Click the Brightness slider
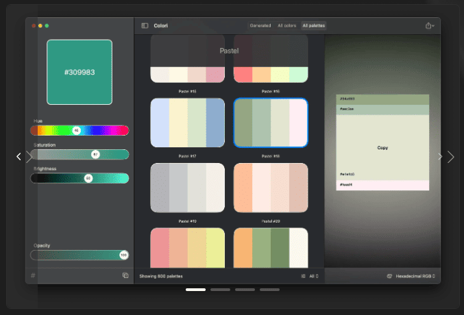 tap(80, 178)
